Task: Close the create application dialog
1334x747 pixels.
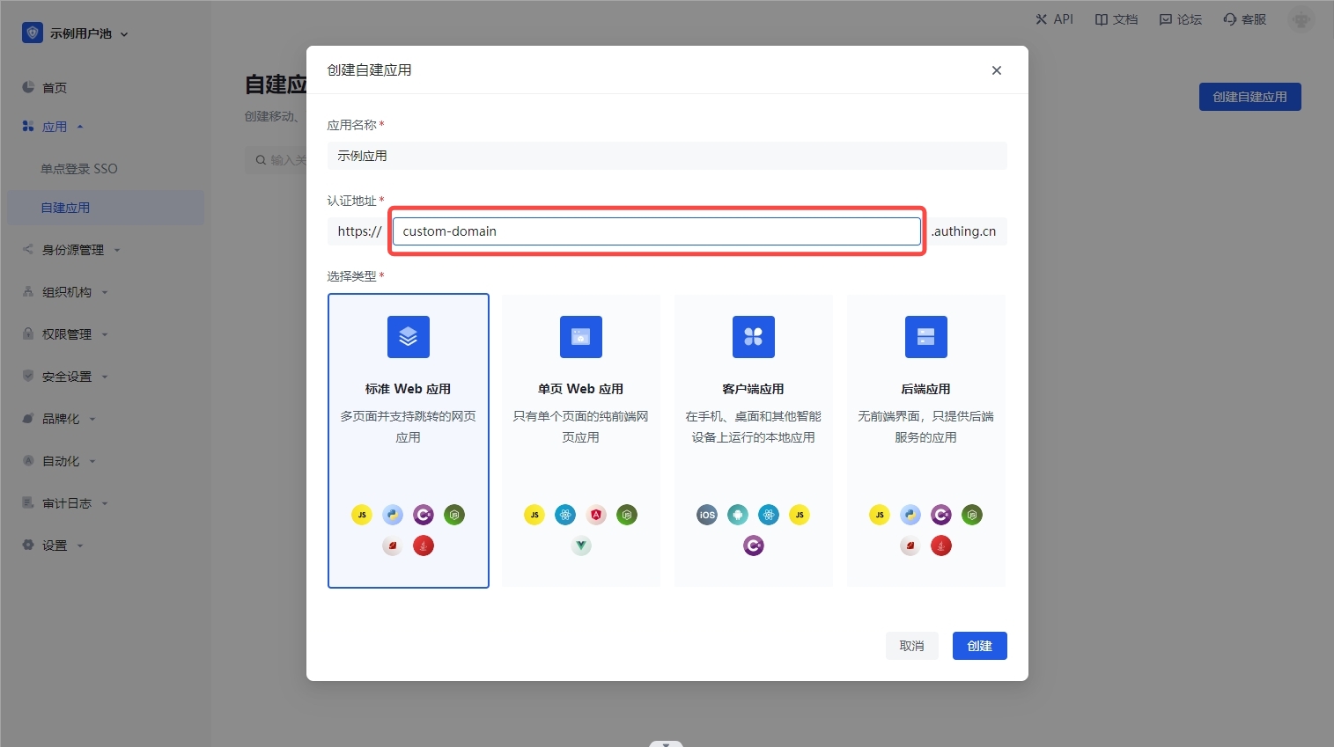Action: 996,70
